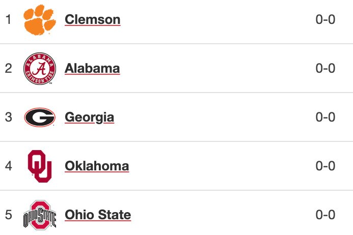Click rank number 5 beside Ohio State

[8, 215]
